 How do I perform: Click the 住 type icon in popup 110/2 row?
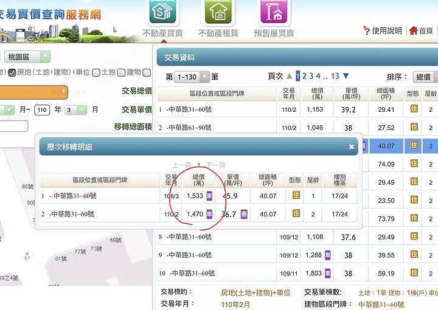(x=296, y=213)
